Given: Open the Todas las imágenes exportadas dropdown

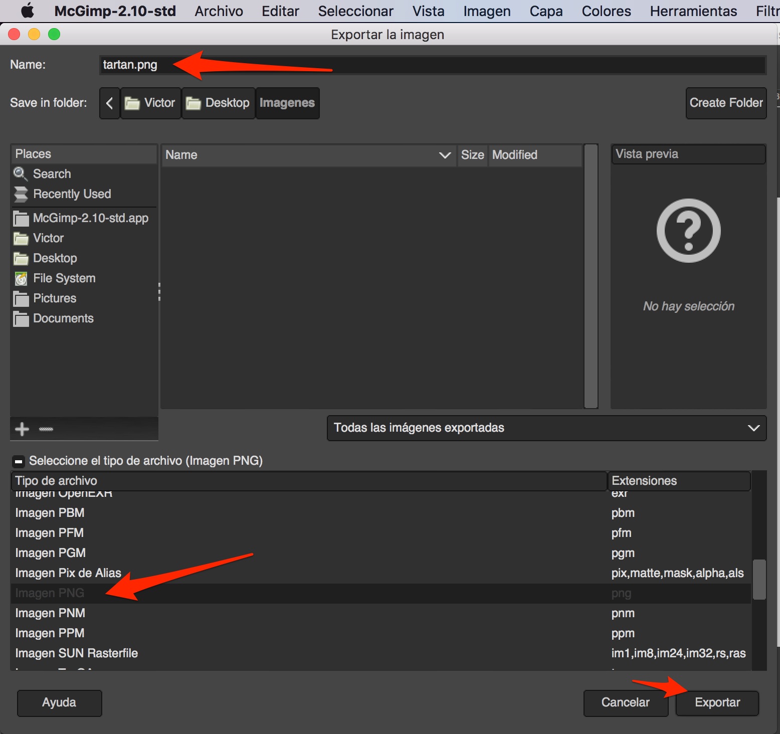Looking at the screenshot, I should (x=546, y=428).
